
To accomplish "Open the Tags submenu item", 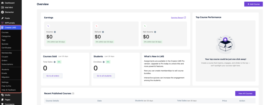I will click(4, 40).
